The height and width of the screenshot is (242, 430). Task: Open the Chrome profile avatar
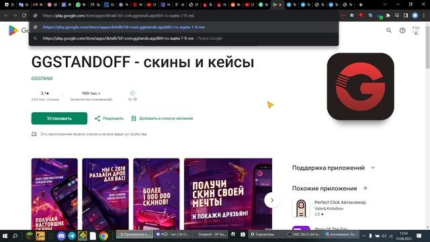pyautogui.click(x=415, y=15)
